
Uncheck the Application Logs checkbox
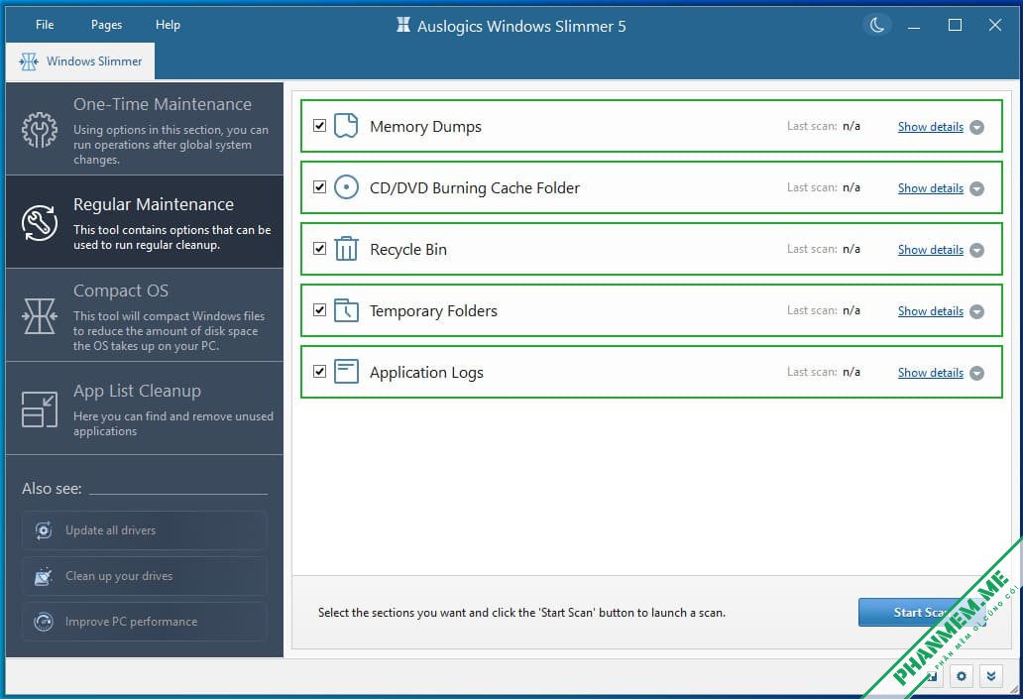tap(319, 372)
